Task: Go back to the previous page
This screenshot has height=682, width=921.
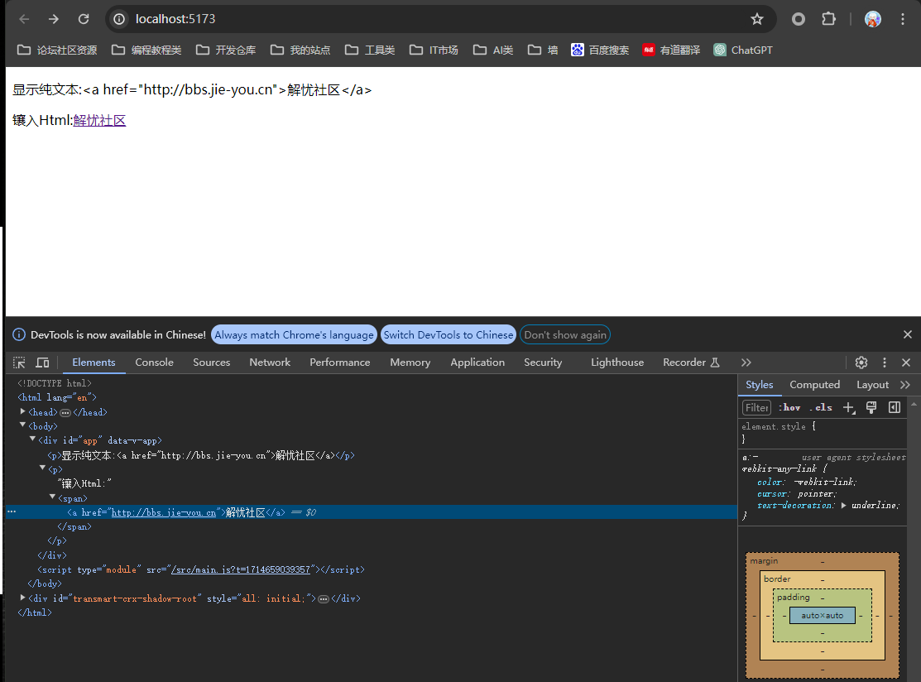Action: pos(24,19)
